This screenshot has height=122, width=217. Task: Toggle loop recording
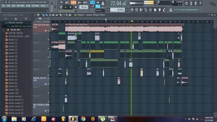(85, 2)
